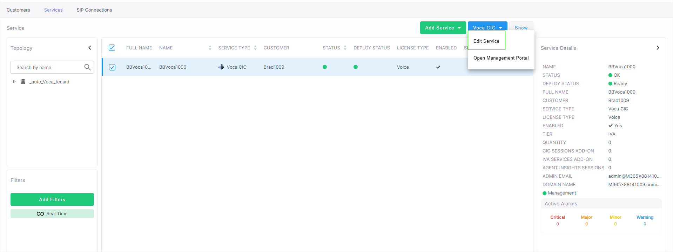The width and height of the screenshot is (673, 252).
Task: Click the infinity icon in Real Time
Action: (x=40, y=214)
